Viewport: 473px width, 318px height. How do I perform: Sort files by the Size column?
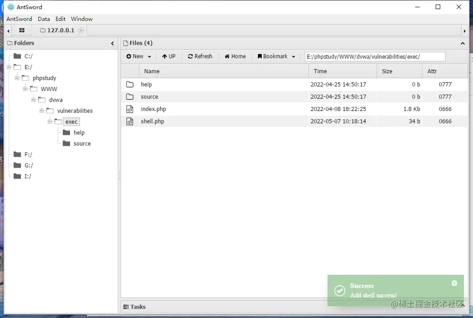tap(399, 71)
